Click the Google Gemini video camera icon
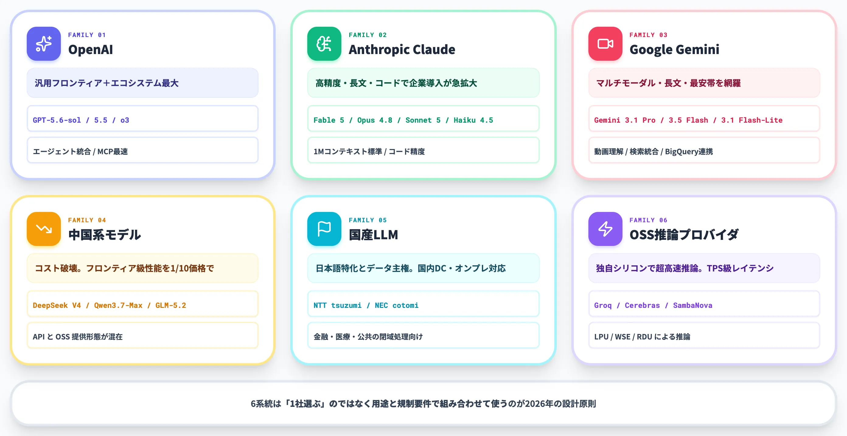This screenshot has height=436, width=847. 605,44
